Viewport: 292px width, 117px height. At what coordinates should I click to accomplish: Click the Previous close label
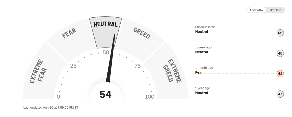(205, 27)
